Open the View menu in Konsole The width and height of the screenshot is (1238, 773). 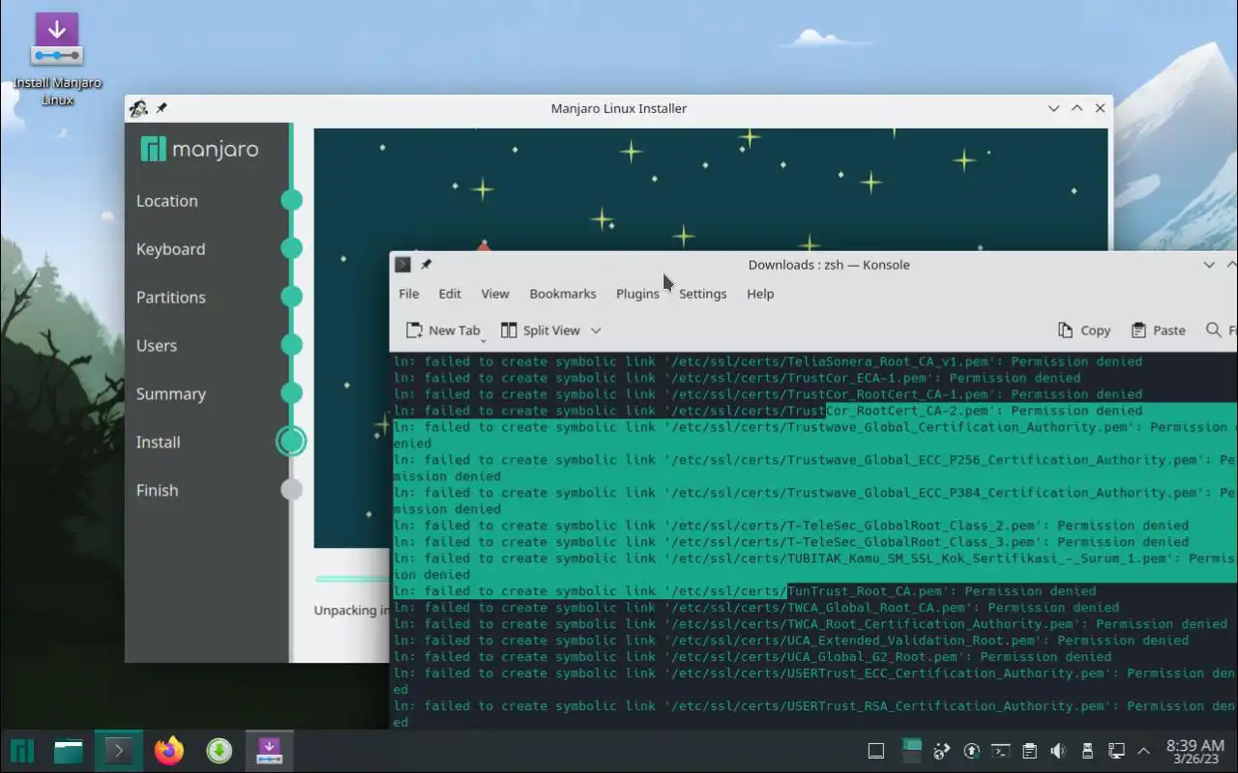tap(495, 294)
